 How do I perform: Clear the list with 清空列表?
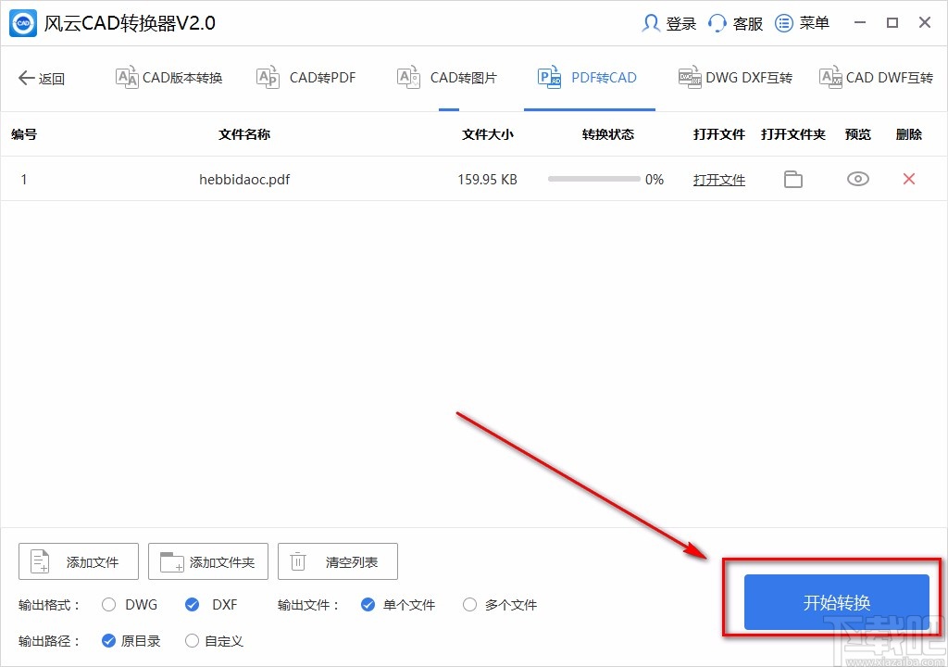click(337, 560)
